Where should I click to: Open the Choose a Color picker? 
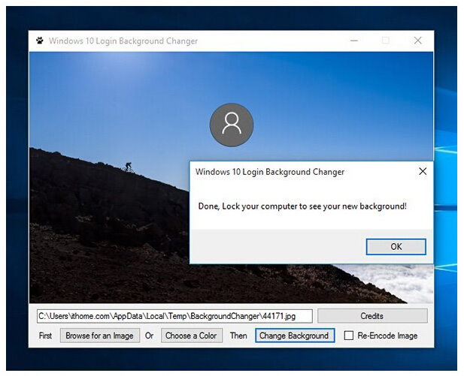(x=192, y=335)
